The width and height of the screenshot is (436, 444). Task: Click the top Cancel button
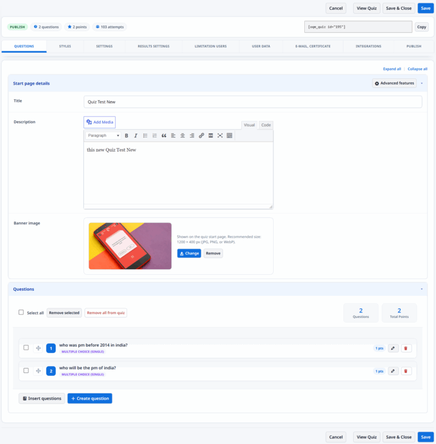(336, 8)
